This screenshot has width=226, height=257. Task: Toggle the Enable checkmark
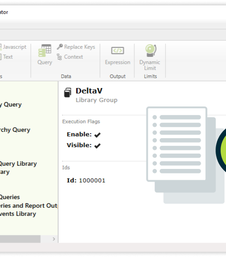click(98, 135)
